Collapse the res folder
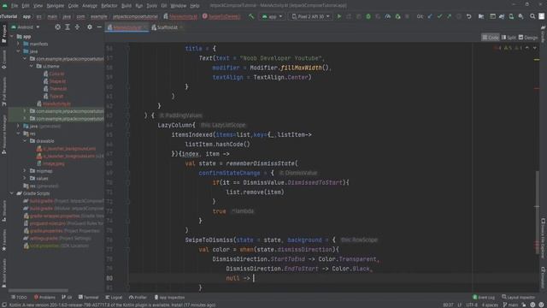Image resolution: width=547 pixels, height=308 pixels. (19, 133)
